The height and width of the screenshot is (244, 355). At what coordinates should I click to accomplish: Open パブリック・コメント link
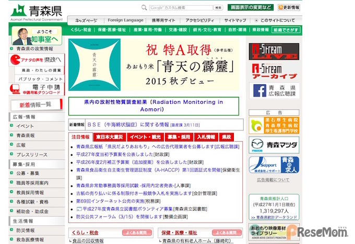click(40, 79)
